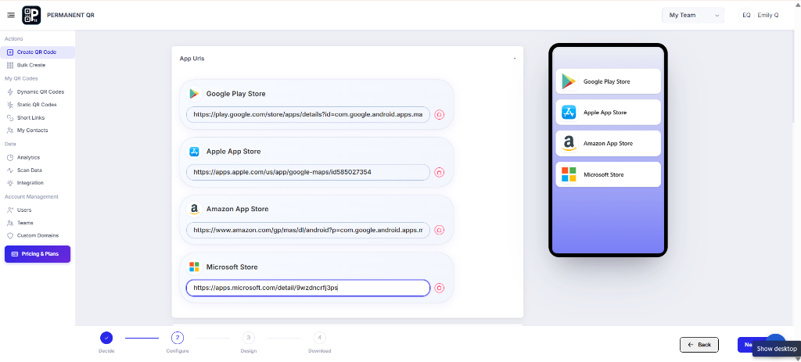This screenshot has height=362, width=801.
Task: Click Google Play icon in form card
Action: (194, 94)
